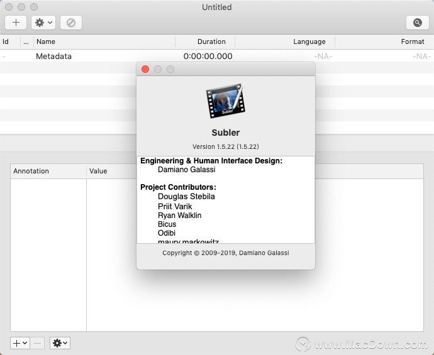Click Douglas Stebila contributor name
This screenshot has width=434, height=355.
click(x=186, y=197)
